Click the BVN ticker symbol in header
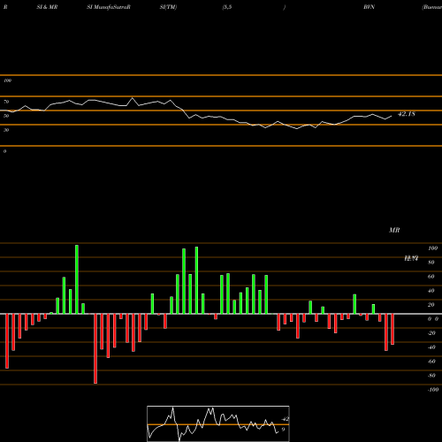Screen dimensions: 442x442 click(369, 7)
